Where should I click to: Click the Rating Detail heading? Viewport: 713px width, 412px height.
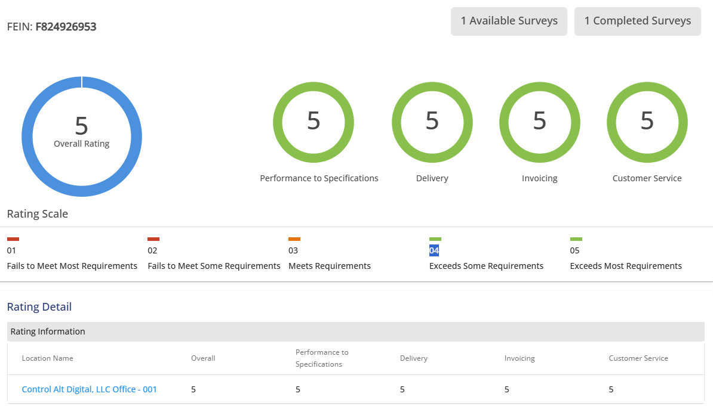point(39,307)
